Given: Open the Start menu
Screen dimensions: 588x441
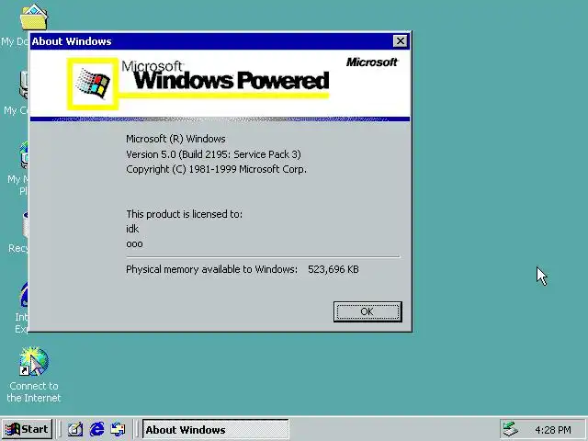Looking at the screenshot, I should pyautogui.click(x=27, y=429).
